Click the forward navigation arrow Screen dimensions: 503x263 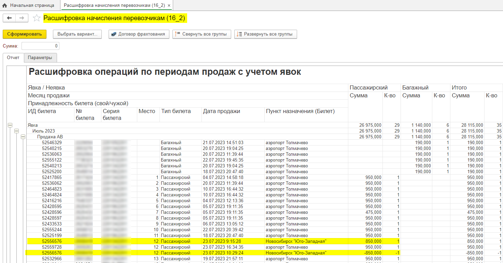(x=22, y=18)
